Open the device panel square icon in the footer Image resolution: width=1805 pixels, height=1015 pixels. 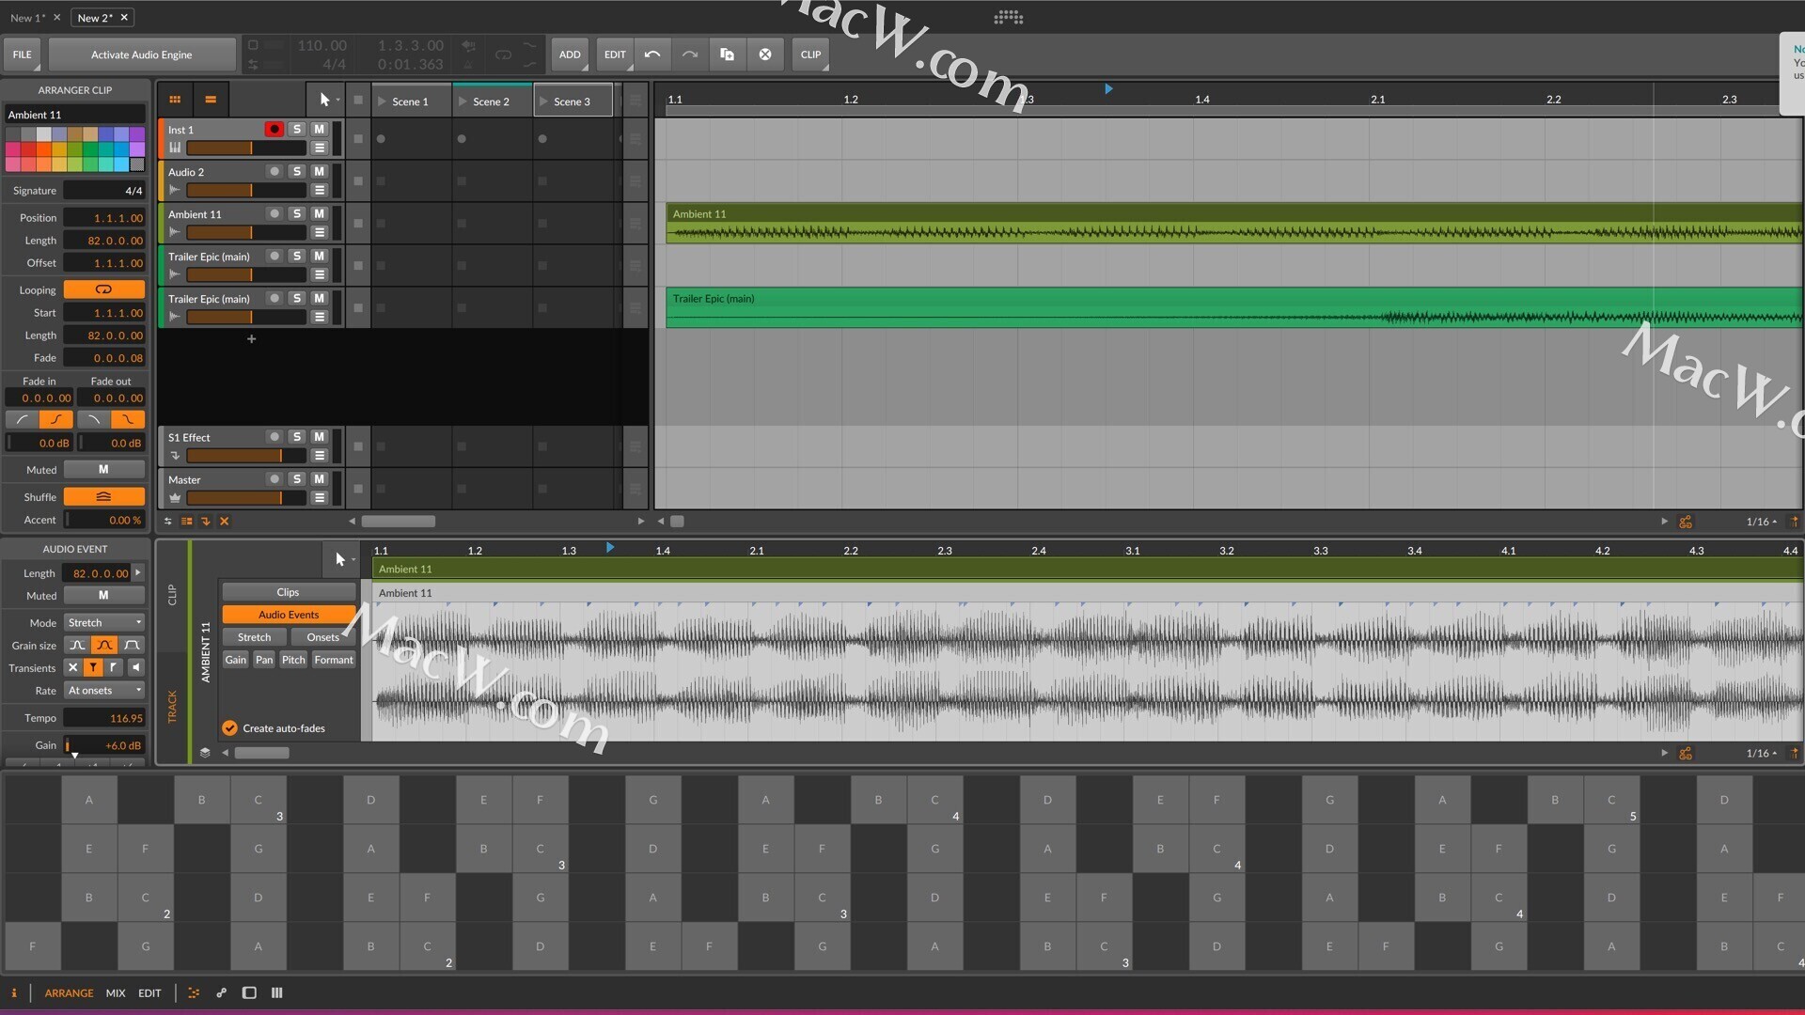(249, 993)
